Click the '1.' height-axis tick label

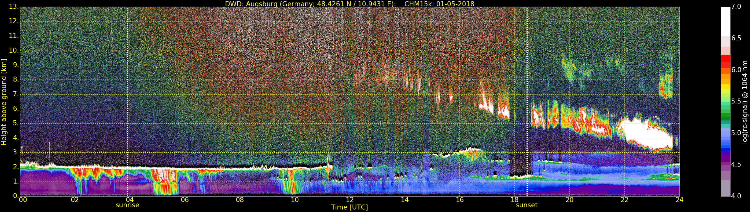tap(16, 181)
